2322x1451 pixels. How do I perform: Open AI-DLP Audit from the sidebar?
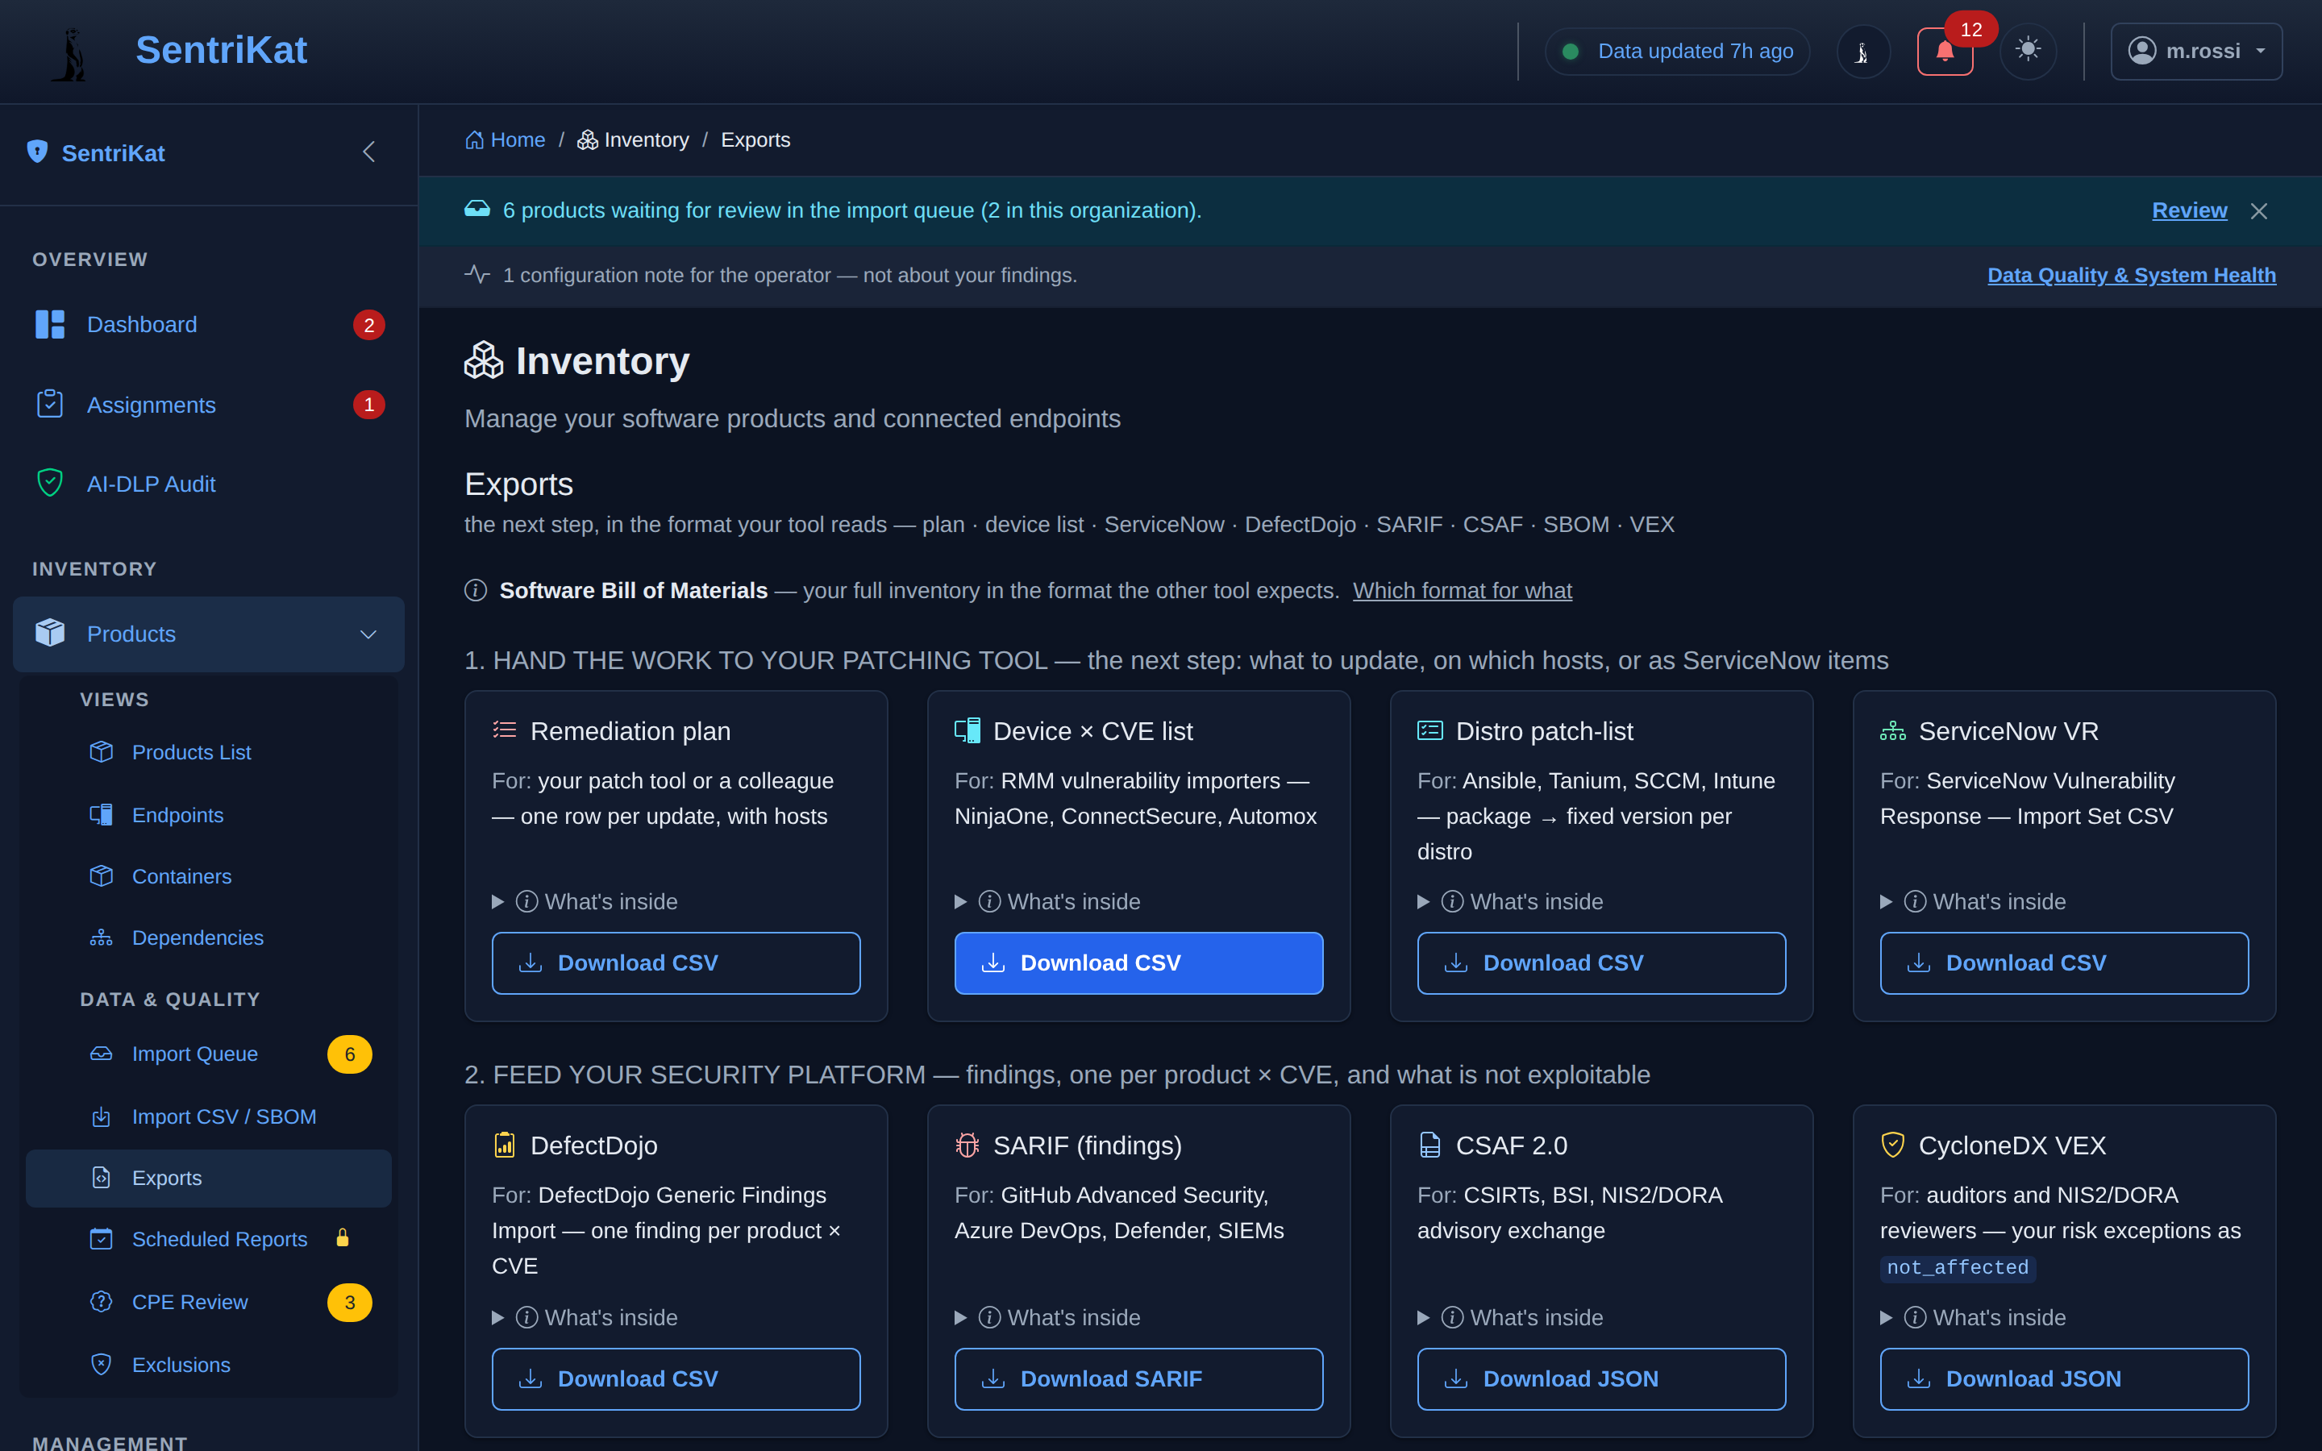click(x=208, y=484)
